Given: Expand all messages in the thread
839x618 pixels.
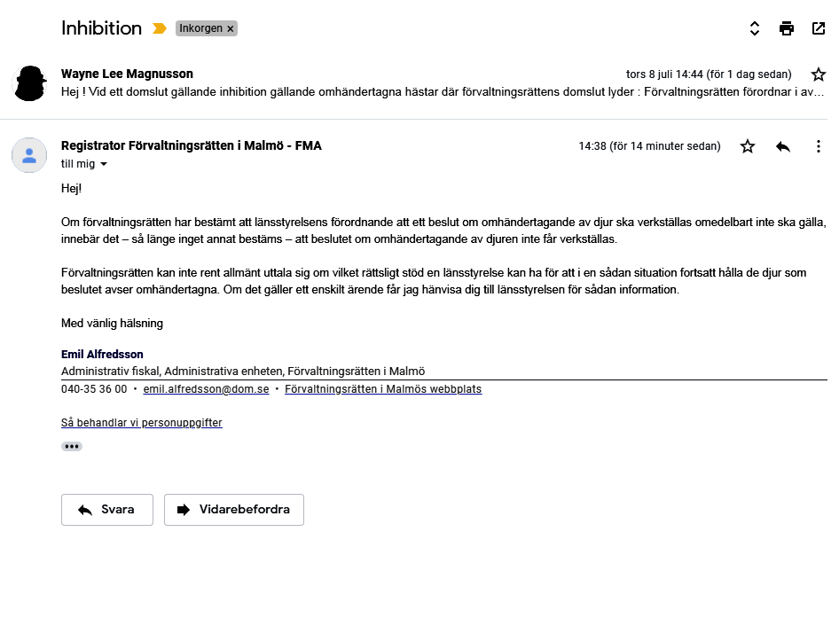Looking at the screenshot, I should click(755, 28).
